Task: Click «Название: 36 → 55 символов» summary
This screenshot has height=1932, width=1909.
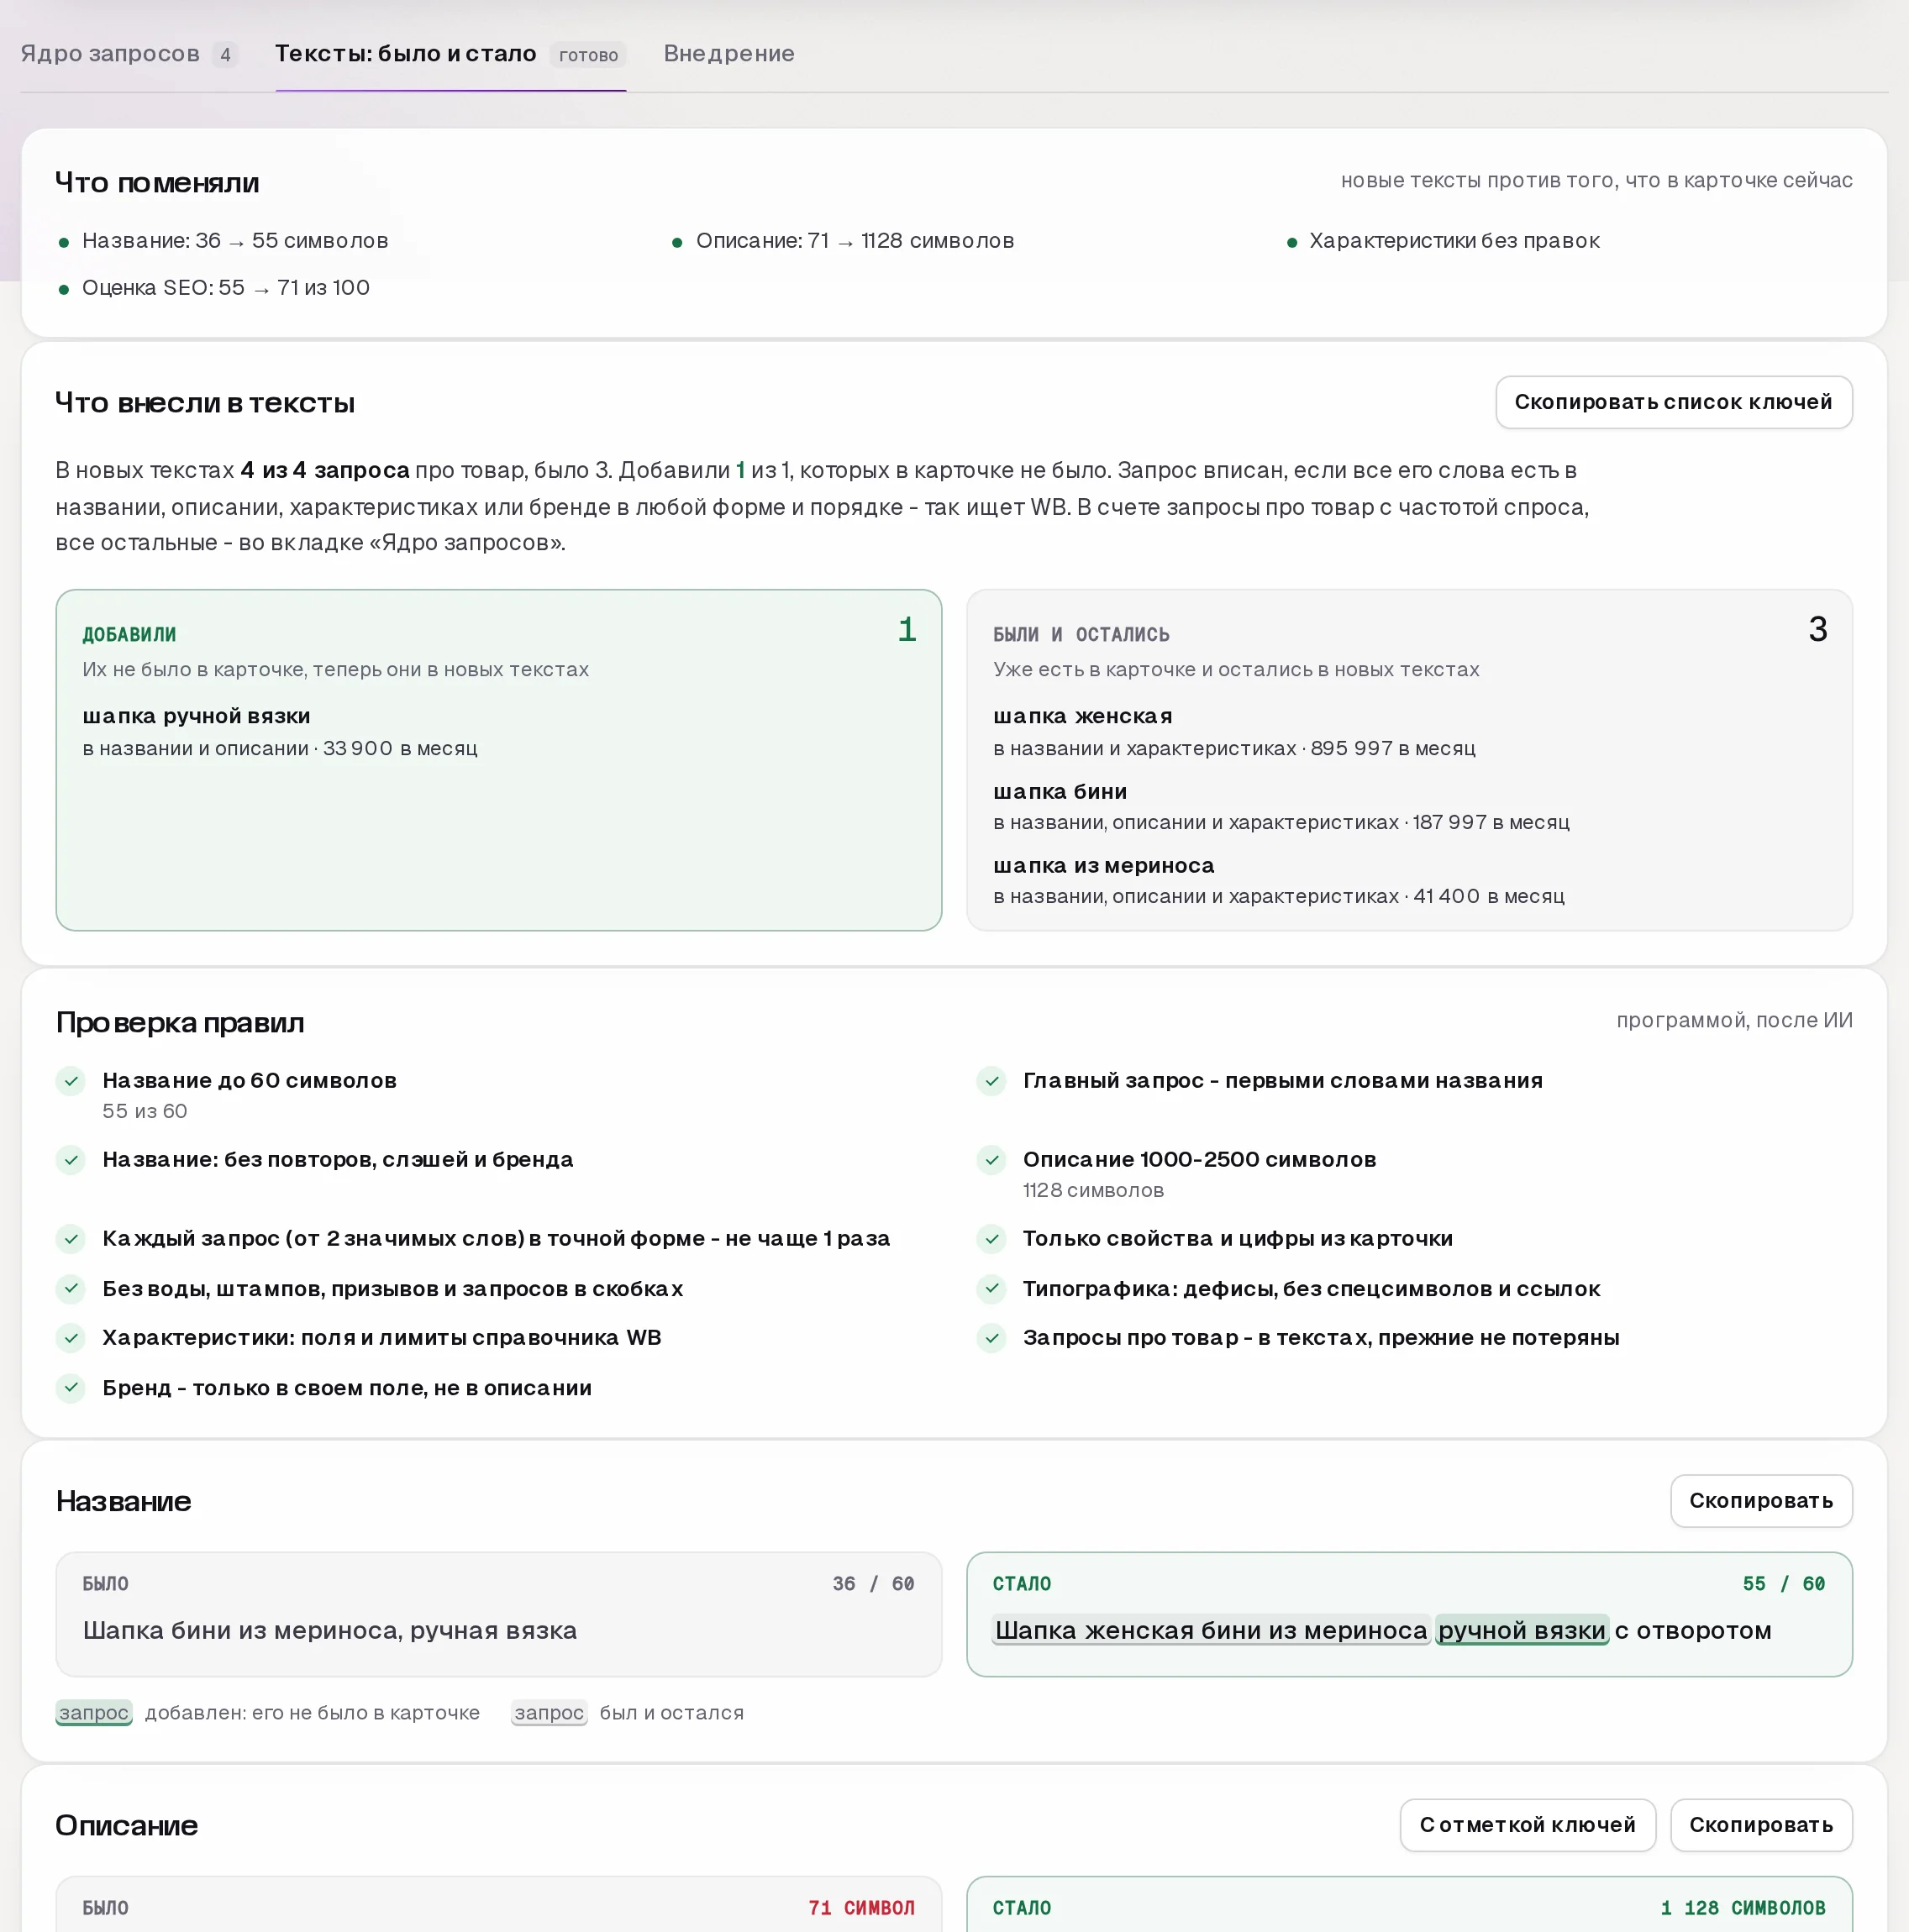Action: (x=235, y=241)
